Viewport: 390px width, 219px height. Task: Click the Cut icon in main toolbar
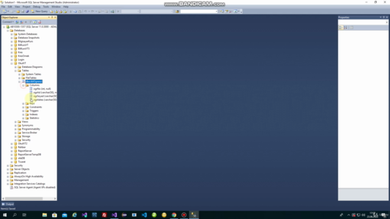click(71, 12)
